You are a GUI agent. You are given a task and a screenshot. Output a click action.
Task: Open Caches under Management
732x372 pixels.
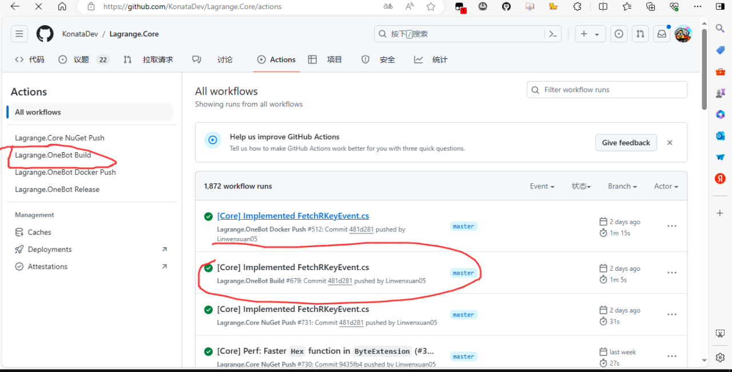[x=39, y=232]
